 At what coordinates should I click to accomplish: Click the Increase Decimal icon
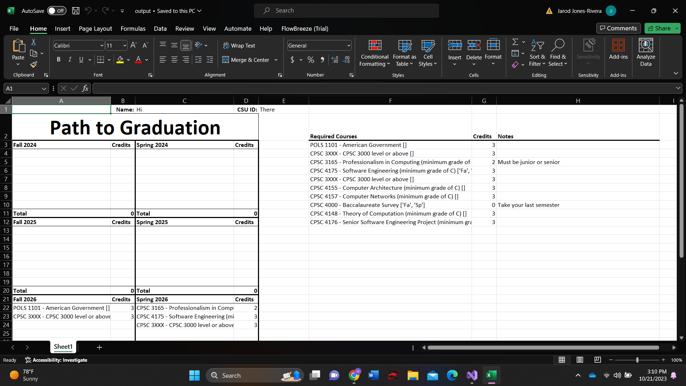(x=335, y=60)
